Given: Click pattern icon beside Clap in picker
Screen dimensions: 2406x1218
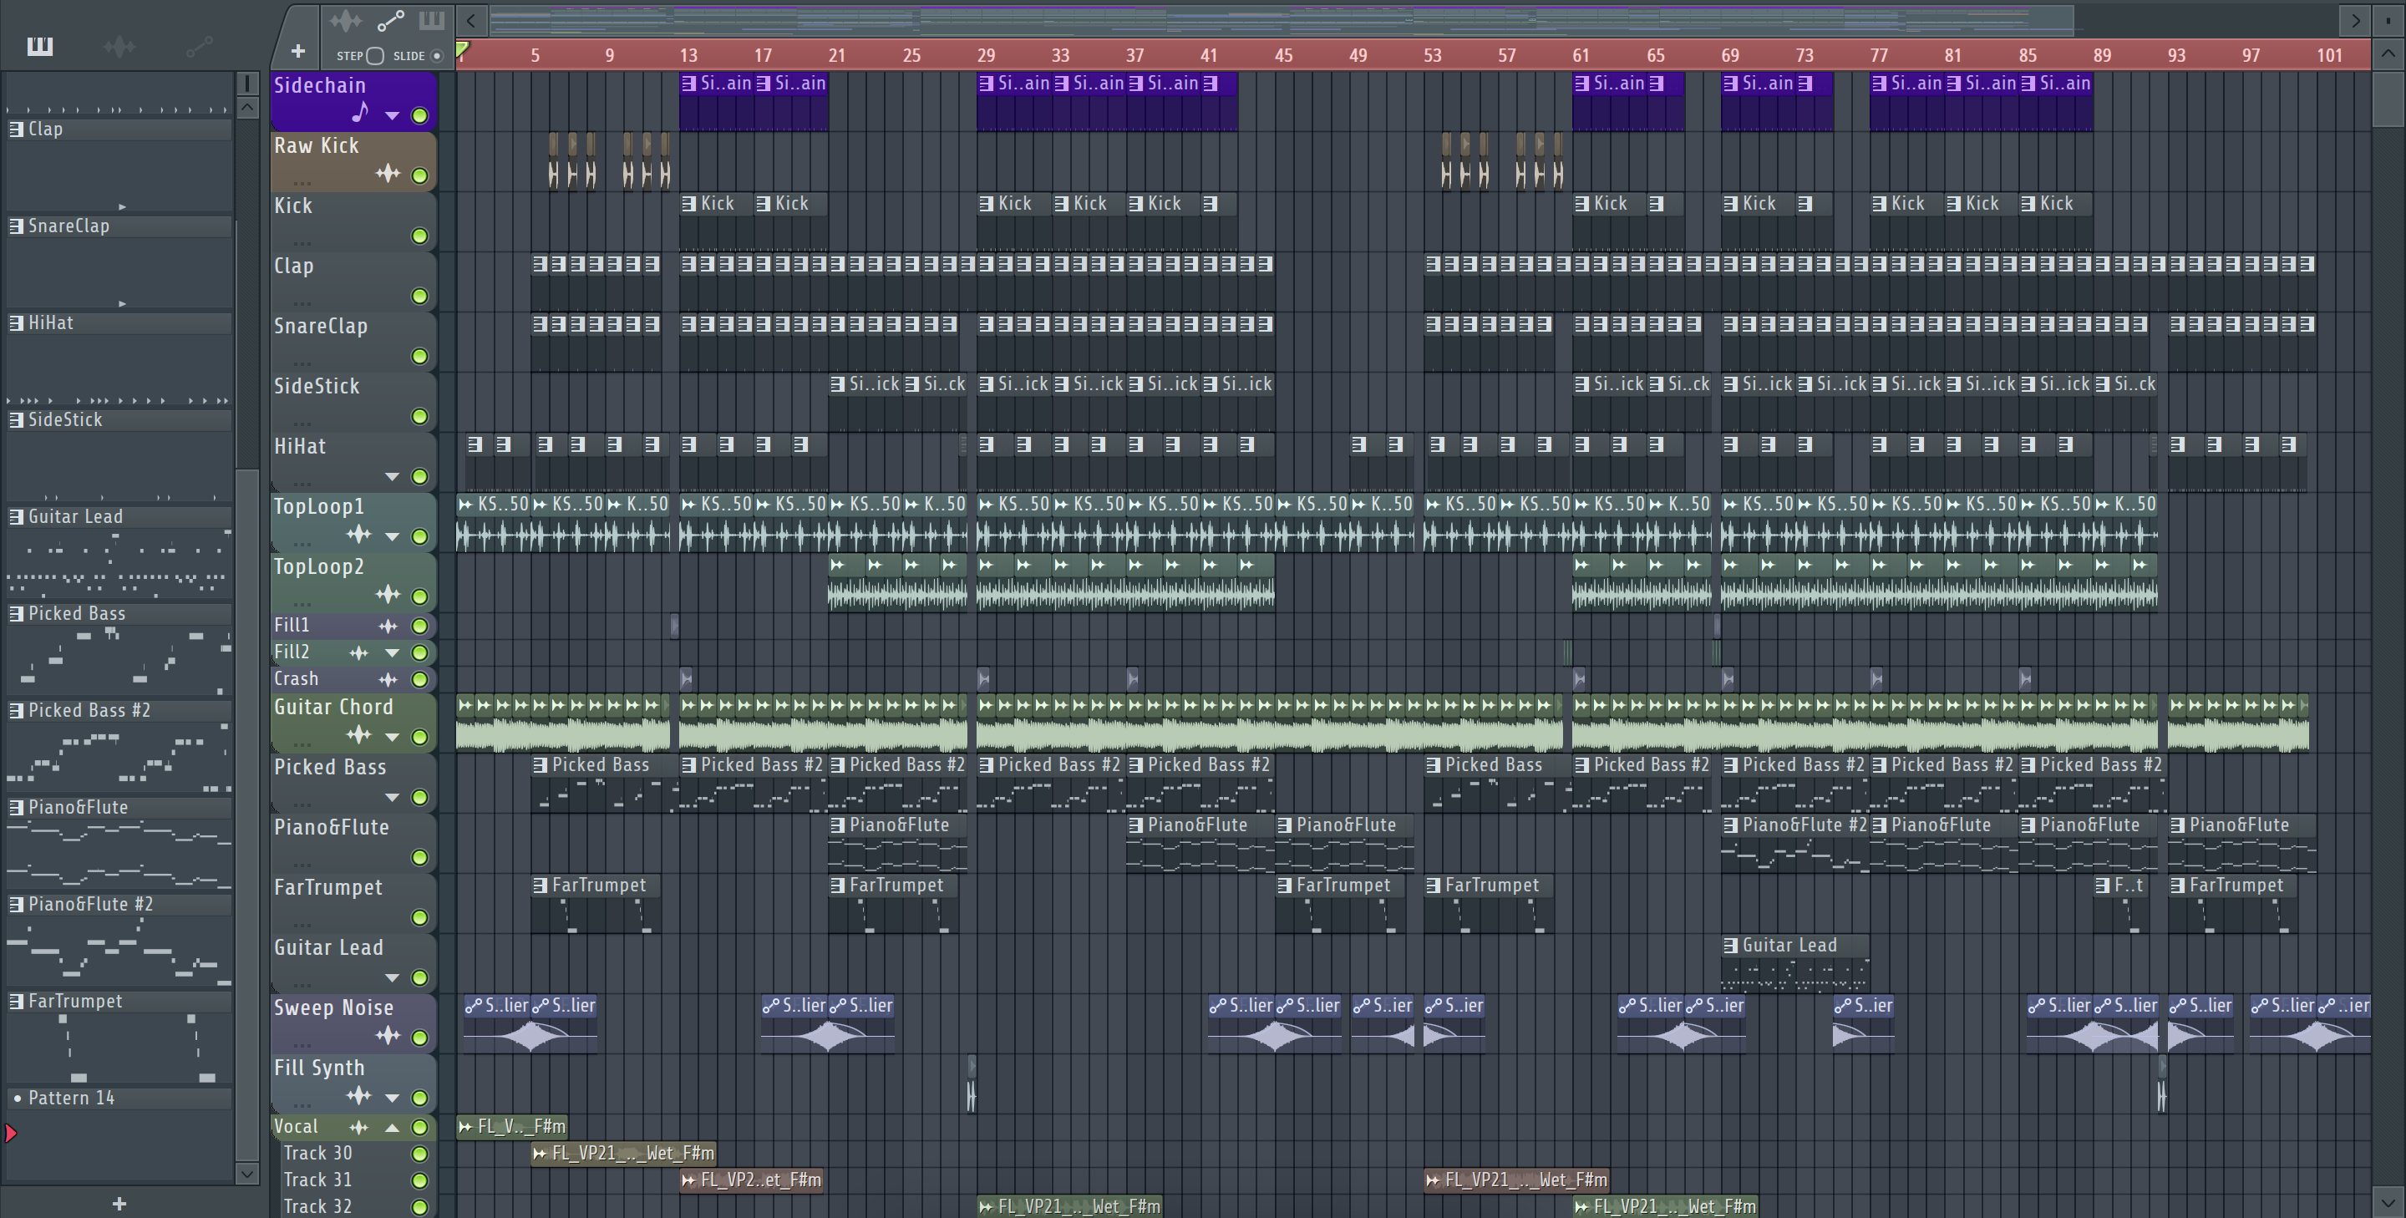Looking at the screenshot, I should (x=16, y=129).
